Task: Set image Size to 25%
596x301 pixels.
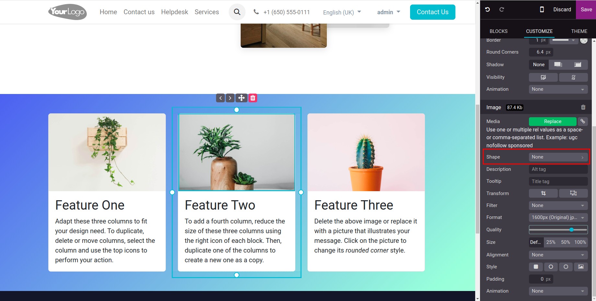Action: click(551, 242)
